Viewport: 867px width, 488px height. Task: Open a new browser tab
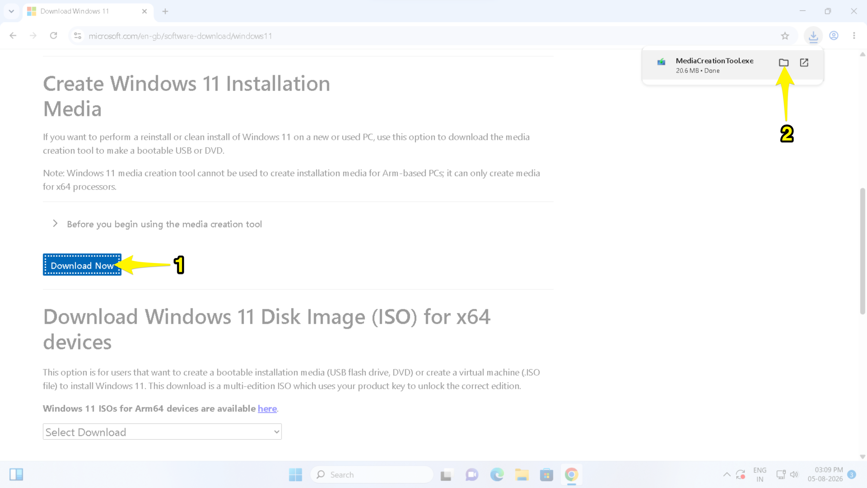165,12
